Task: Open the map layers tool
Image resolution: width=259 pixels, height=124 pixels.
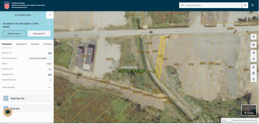Action: tap(254, 45)
